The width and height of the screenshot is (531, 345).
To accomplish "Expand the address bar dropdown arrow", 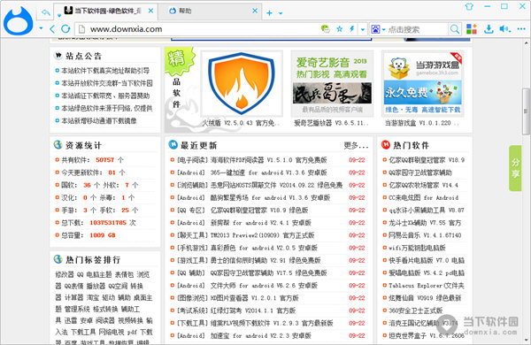I will [x=363, y=29].
